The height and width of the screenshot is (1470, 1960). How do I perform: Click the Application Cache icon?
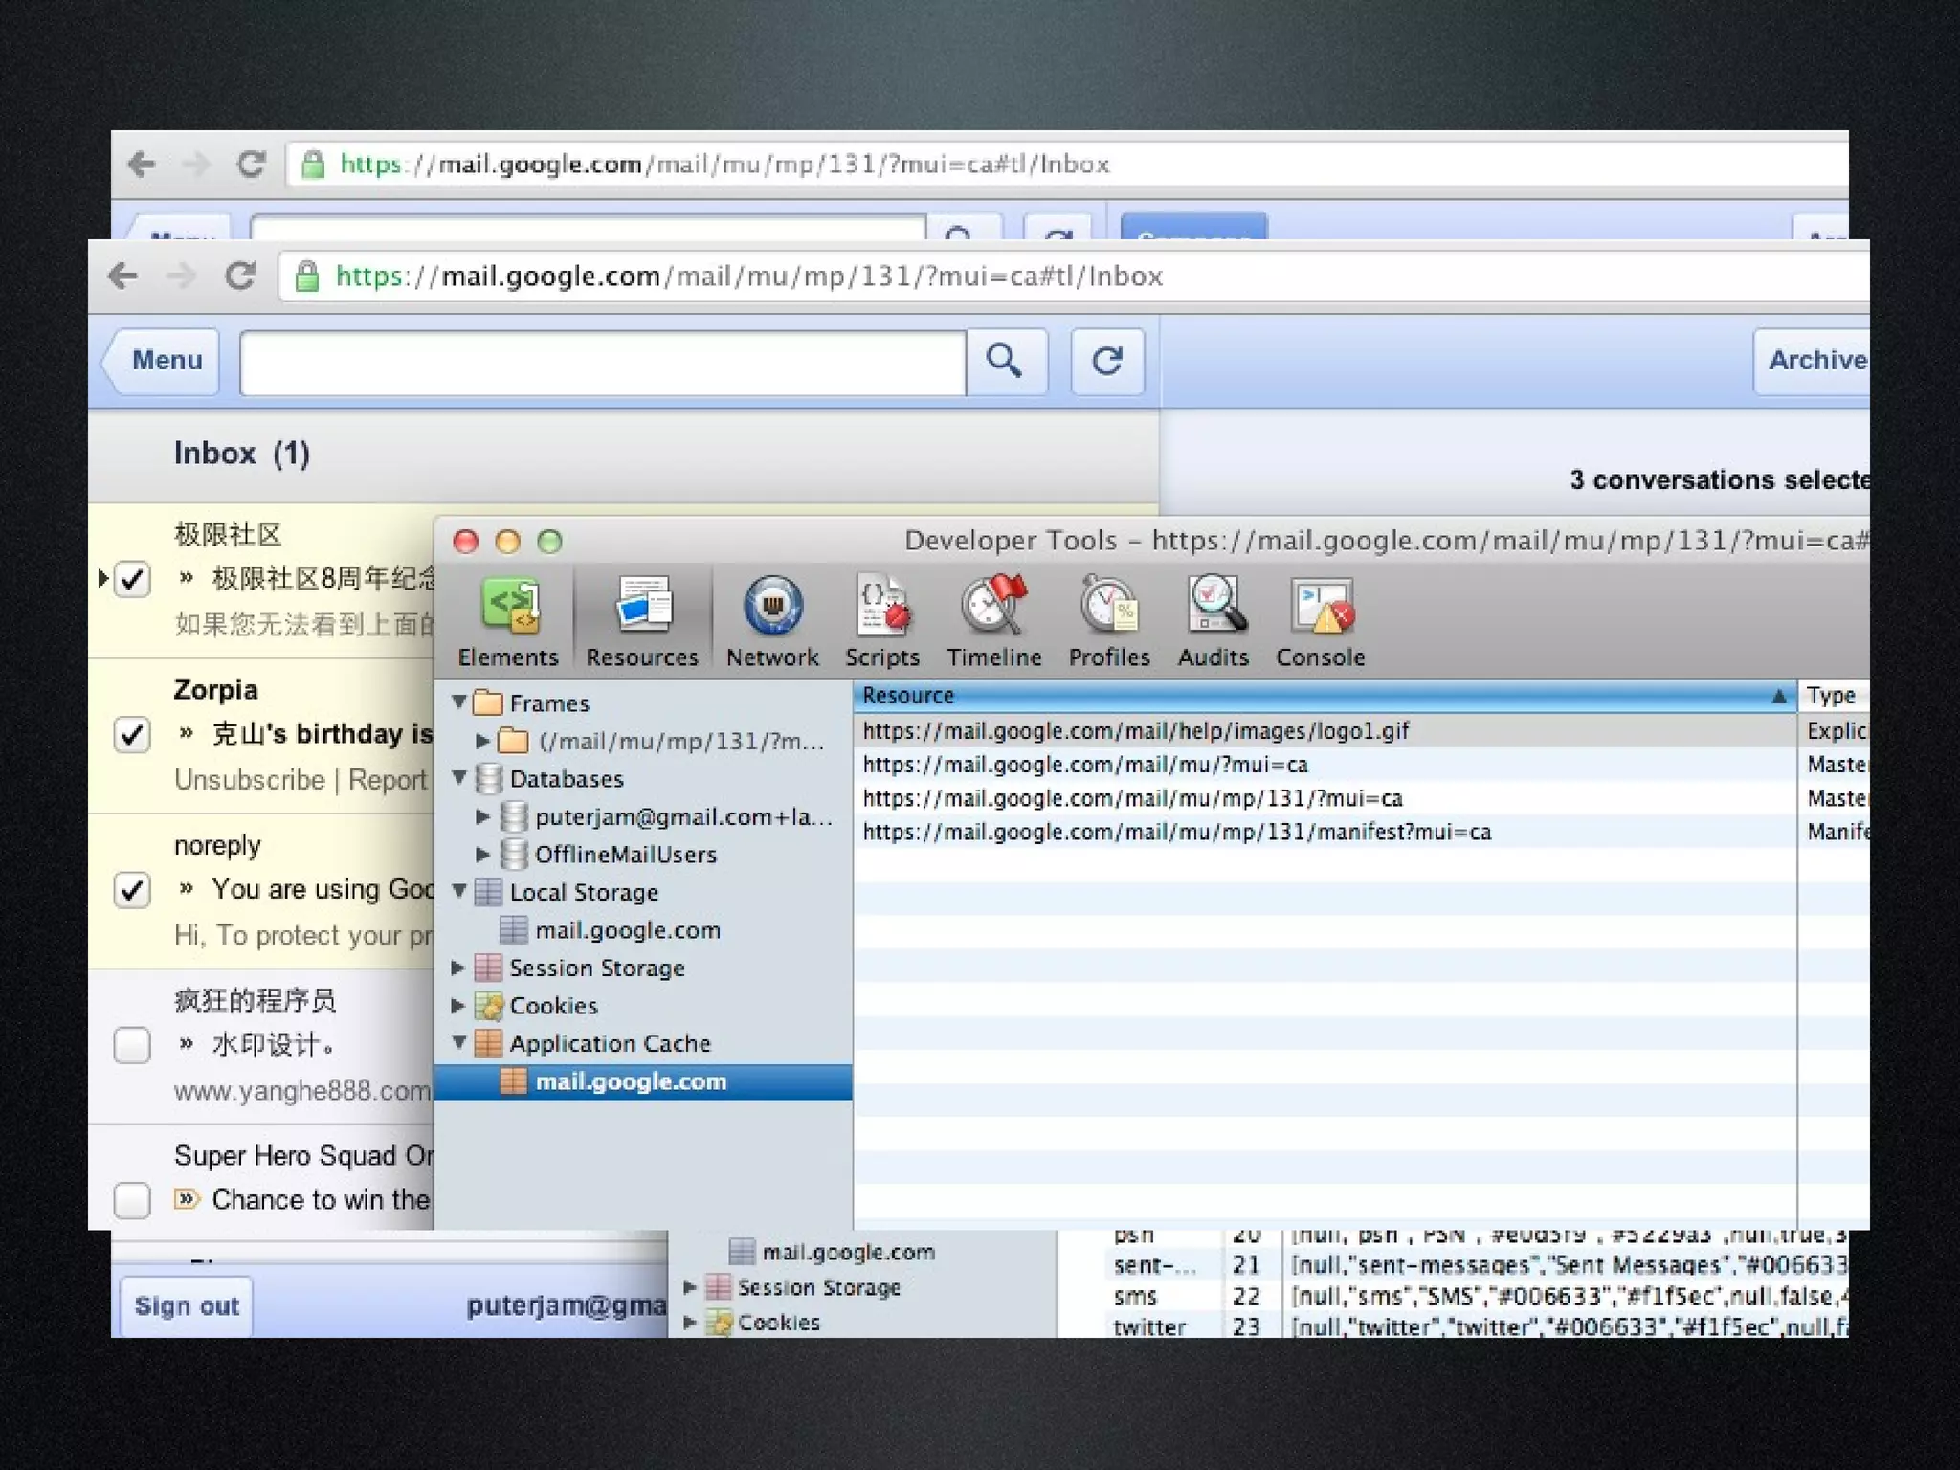488,1043
